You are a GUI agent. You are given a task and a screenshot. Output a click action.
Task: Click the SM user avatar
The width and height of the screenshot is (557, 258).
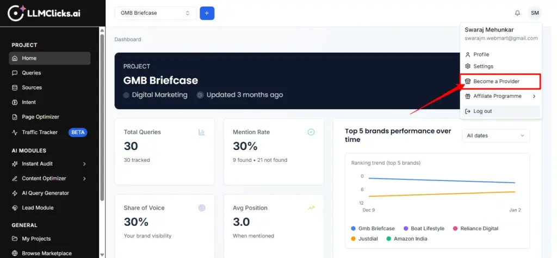535,13
